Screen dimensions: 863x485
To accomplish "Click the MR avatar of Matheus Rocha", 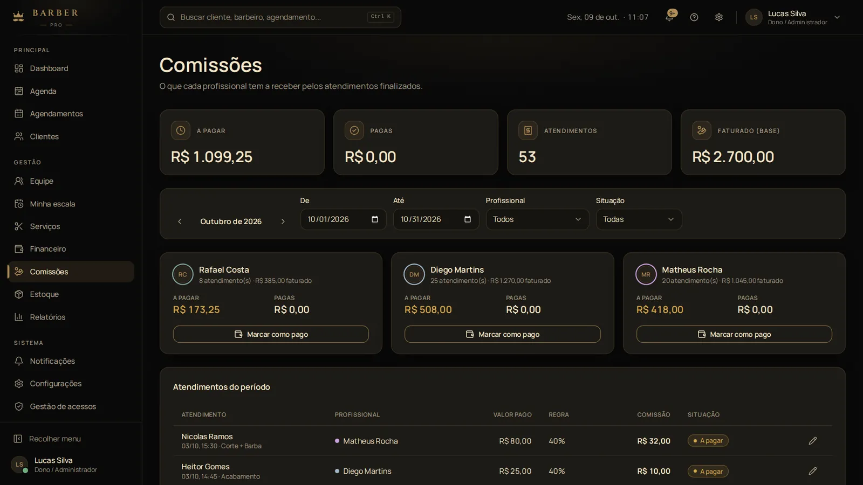I will pyautogui.click(x=646, y=274).
